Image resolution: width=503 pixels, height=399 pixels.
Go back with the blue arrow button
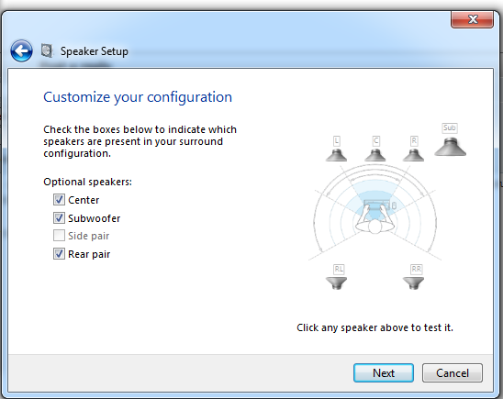click(x=21, y=50)
